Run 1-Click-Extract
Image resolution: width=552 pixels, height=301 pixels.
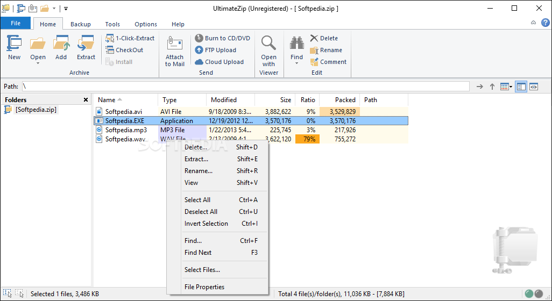tap(130, 38)
